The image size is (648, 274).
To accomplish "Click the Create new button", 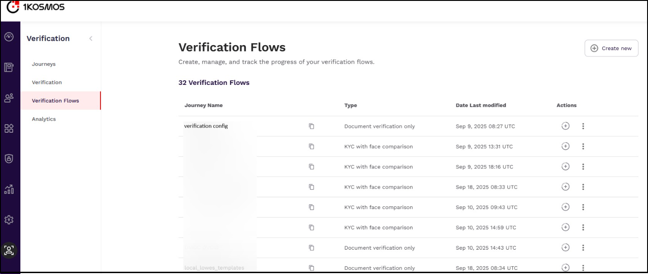I will pos(611,48).
